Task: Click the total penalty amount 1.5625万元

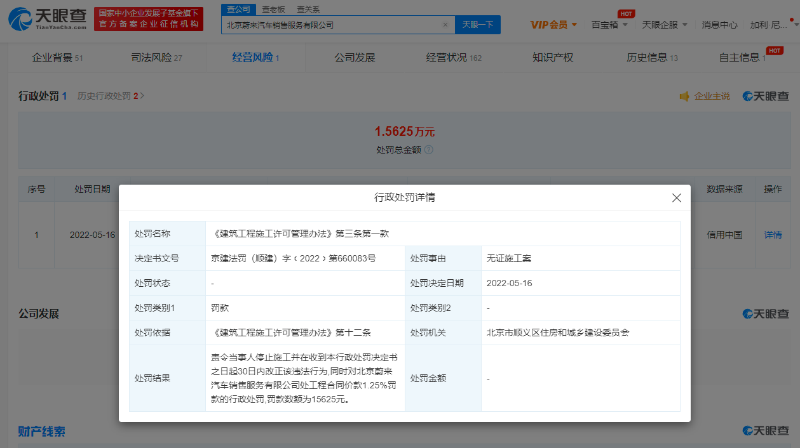Action: coord(405,131)
